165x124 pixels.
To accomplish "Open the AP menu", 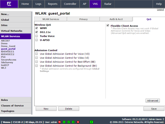I will 85,4.
